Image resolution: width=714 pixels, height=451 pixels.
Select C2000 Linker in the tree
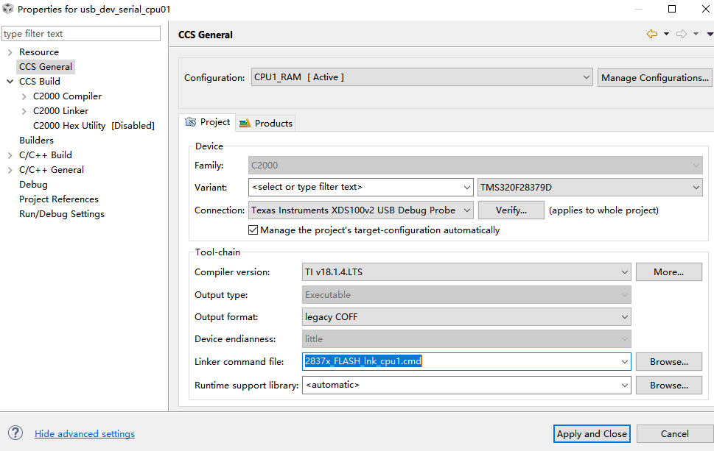coord(60,111)
